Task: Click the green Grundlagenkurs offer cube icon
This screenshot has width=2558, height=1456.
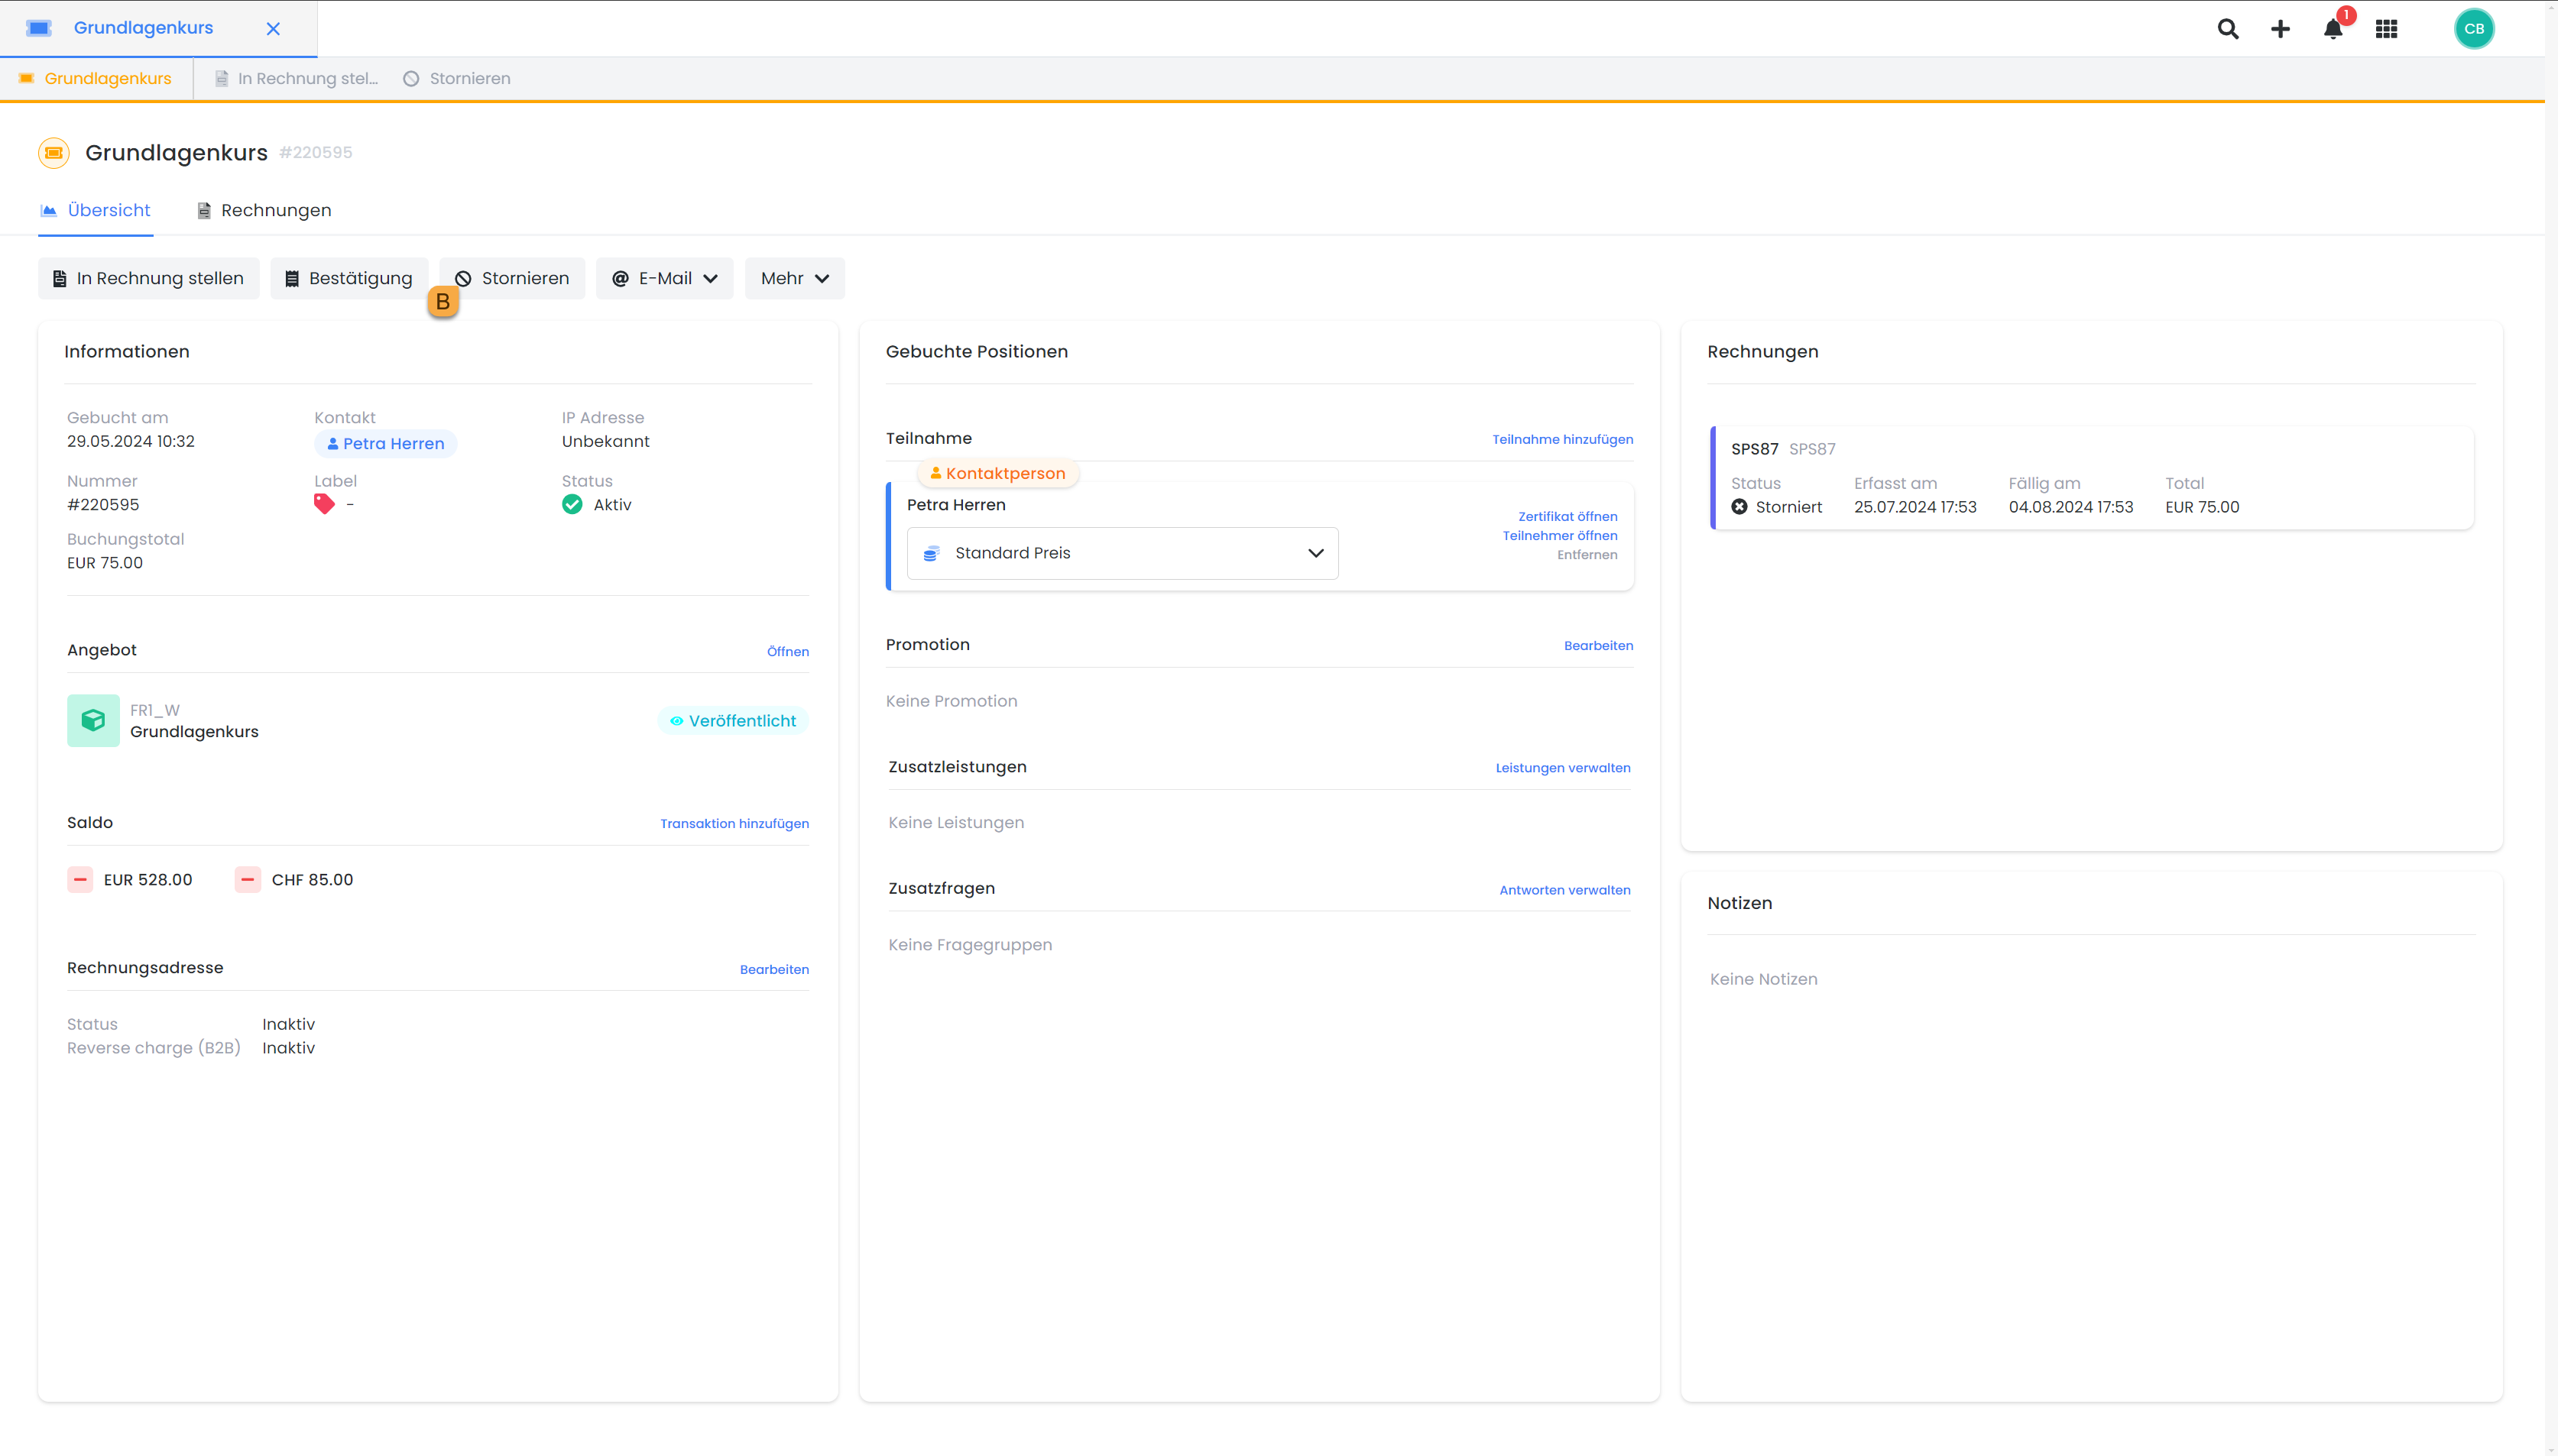Action: 93,721
